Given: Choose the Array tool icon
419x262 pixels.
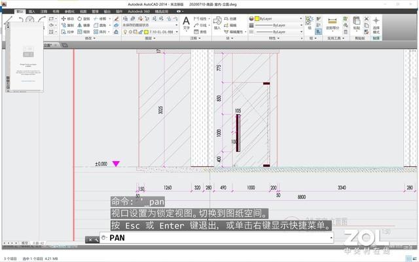Looking at the screenshot, I should (x=96, y=31).
